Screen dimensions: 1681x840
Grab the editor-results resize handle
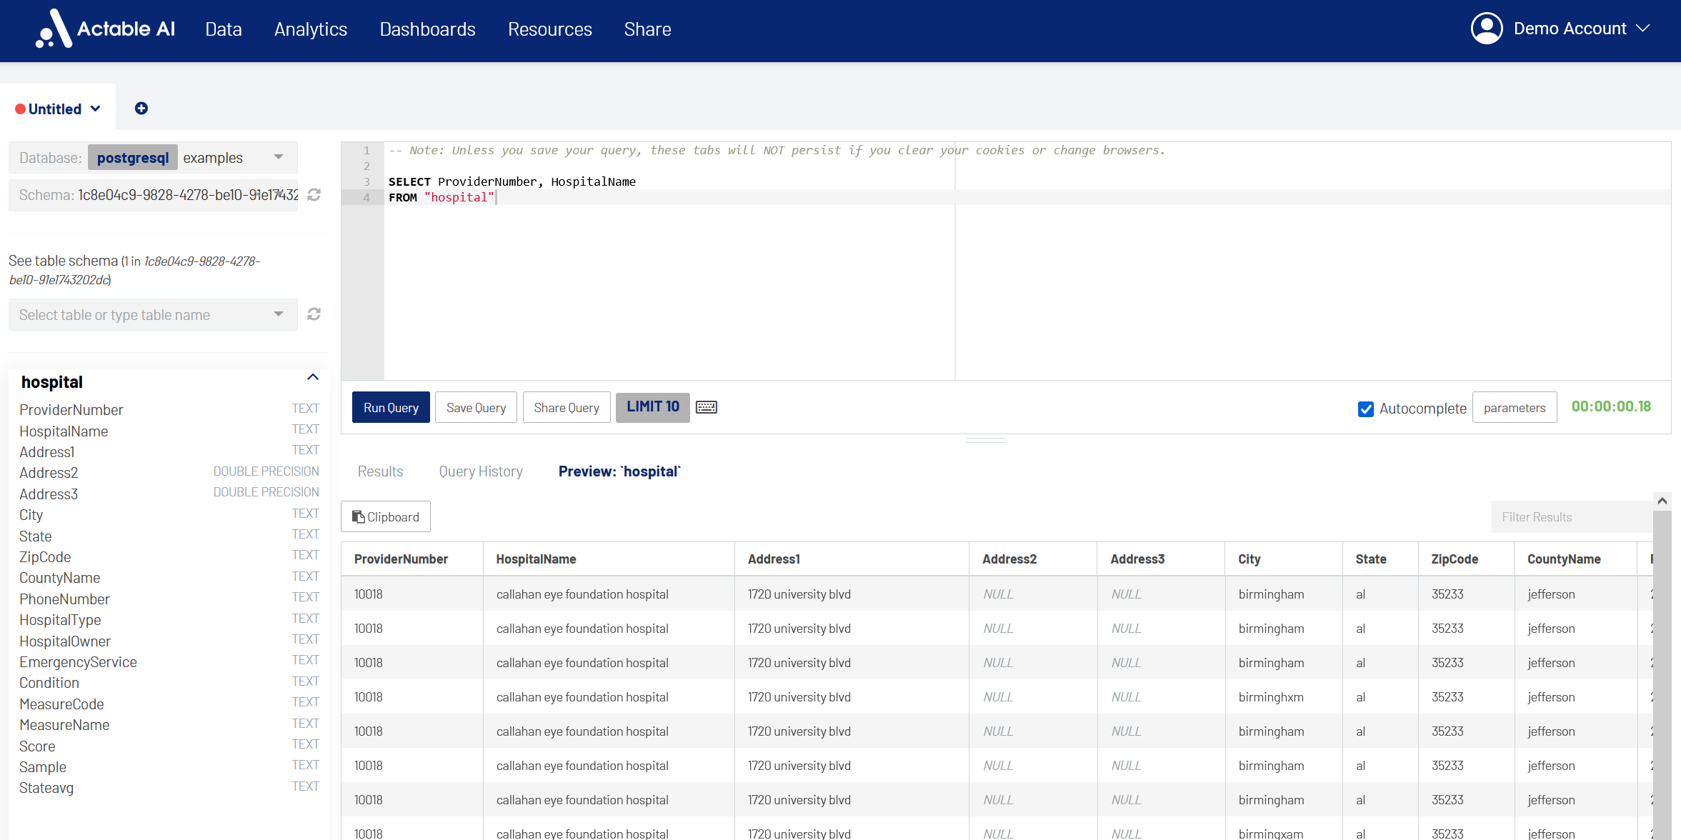click(986, 441)
